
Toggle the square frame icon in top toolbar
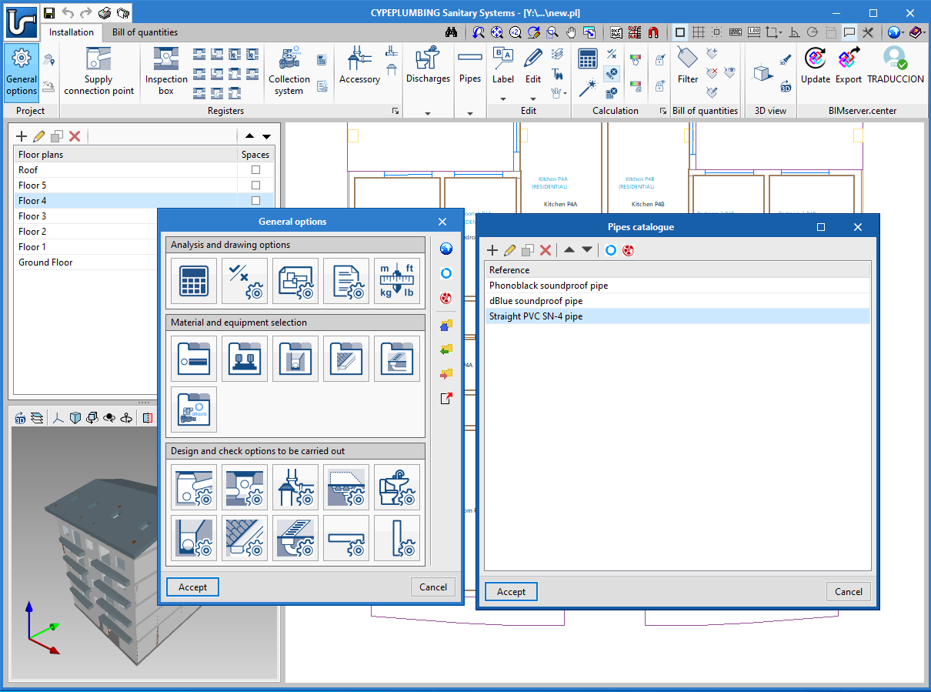click(680, 32)
